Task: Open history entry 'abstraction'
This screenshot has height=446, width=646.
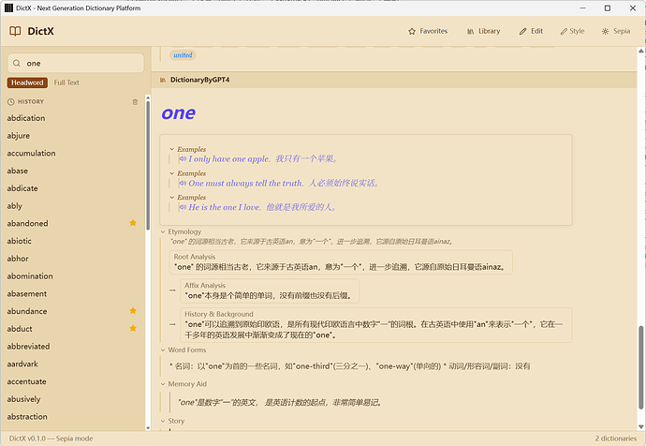Action: coord(27,417)
